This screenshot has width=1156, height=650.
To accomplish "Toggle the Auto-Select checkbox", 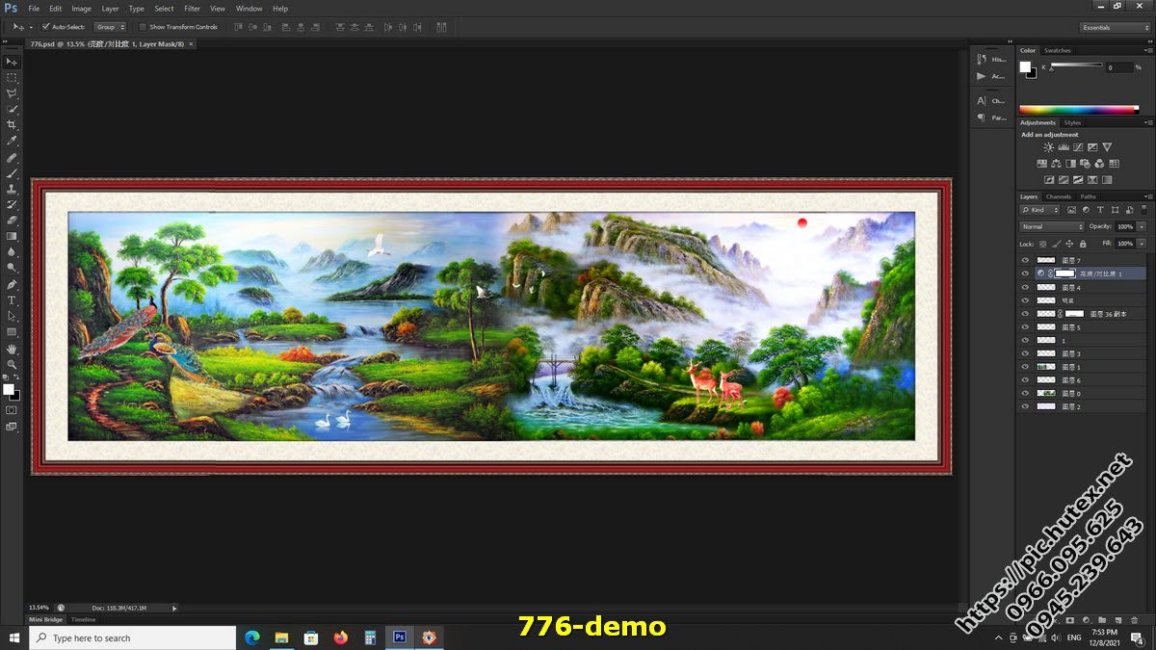I will (45, 27).
